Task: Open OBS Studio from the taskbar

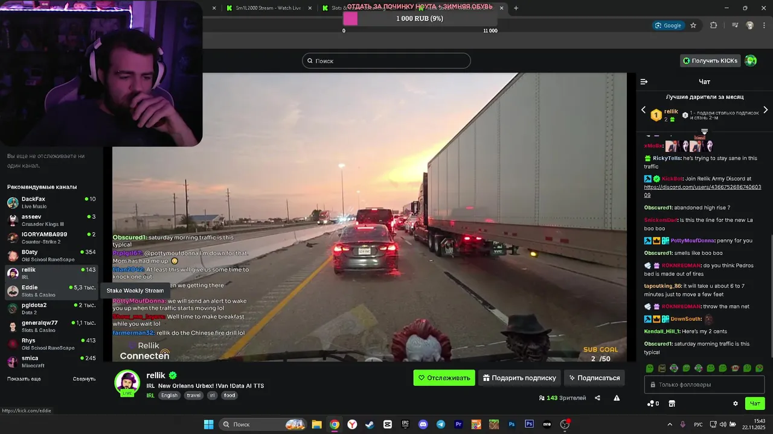Action: 565,424
